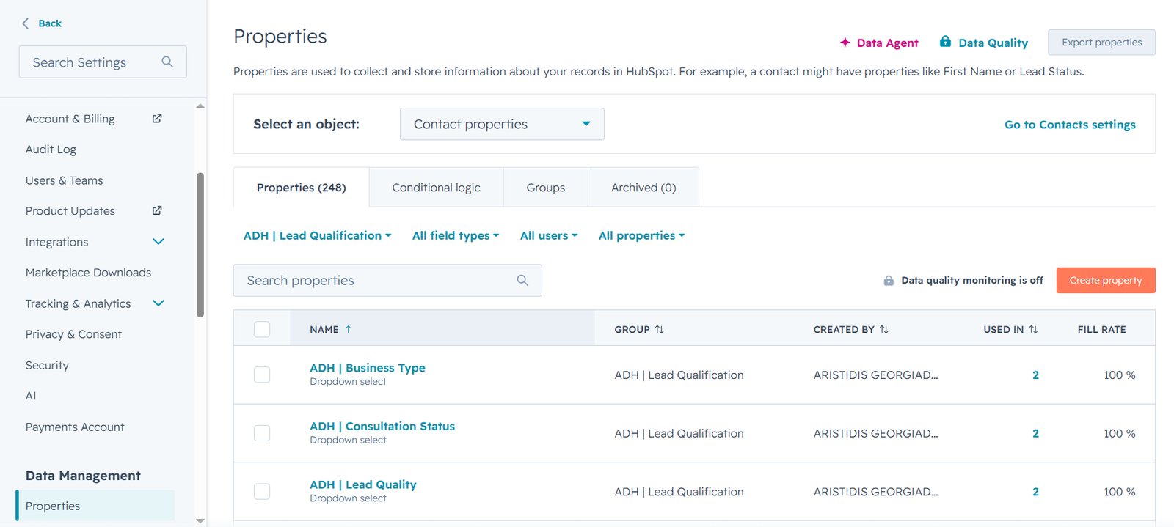Switch to the Properties (248) tab

[302, 188]
